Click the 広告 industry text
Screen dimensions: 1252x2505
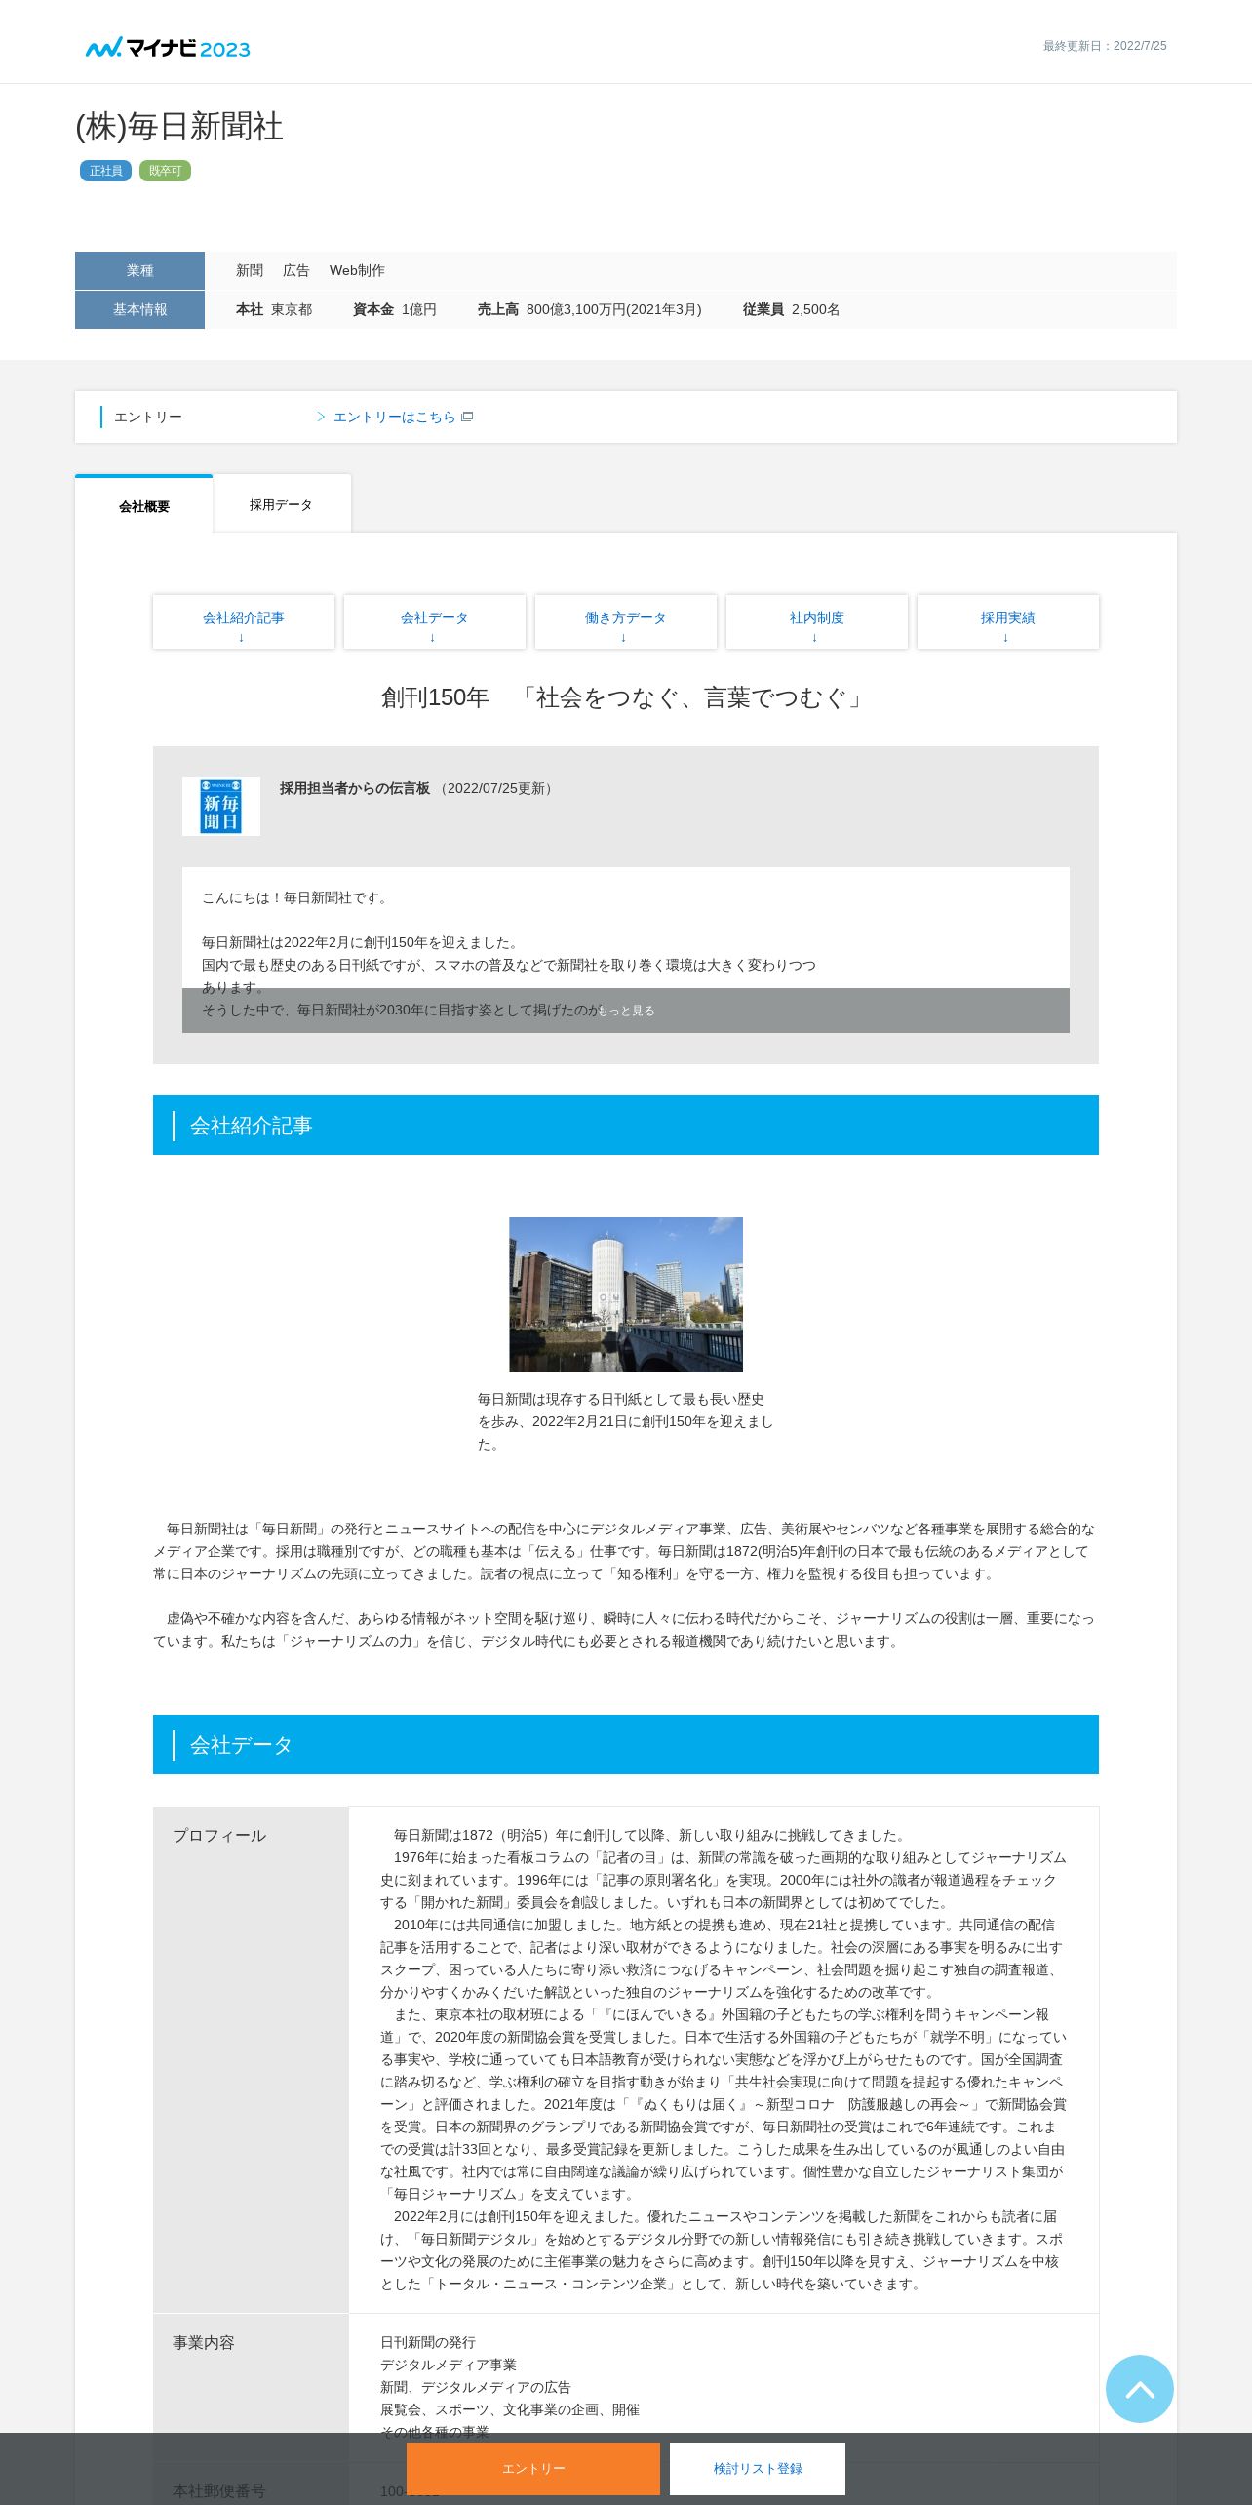[x=295, y=270]
